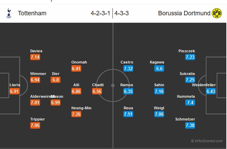The width and height of the screenshot is (227, 149).
Task: Select Tottenham's 4-2-3-1 formation label
Action: [x=101, y=14]
